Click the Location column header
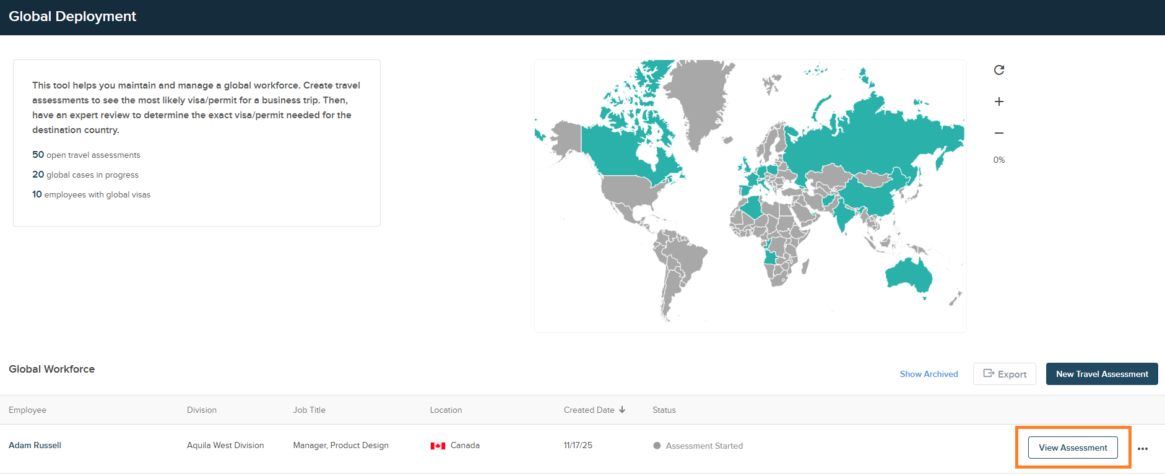Screen dimensions: 1165x476 coord(446,410)
